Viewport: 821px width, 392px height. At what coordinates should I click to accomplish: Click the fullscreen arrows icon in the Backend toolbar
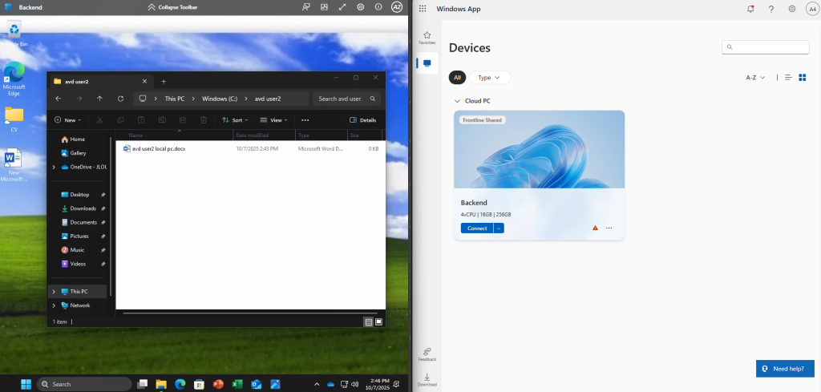(x=342, y=7)
